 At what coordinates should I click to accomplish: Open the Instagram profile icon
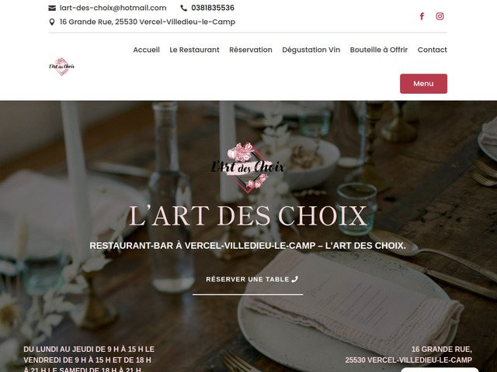440,16
